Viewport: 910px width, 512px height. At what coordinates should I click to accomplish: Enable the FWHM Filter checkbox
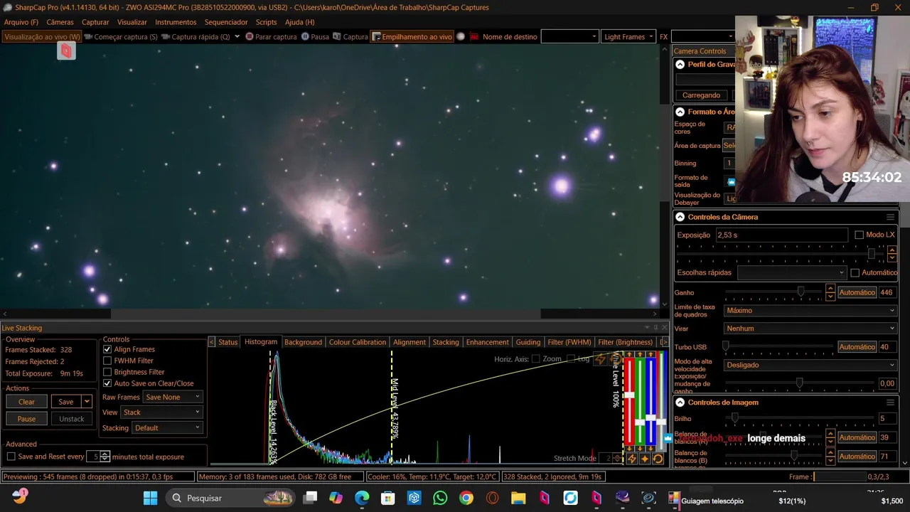pos(107,361)
